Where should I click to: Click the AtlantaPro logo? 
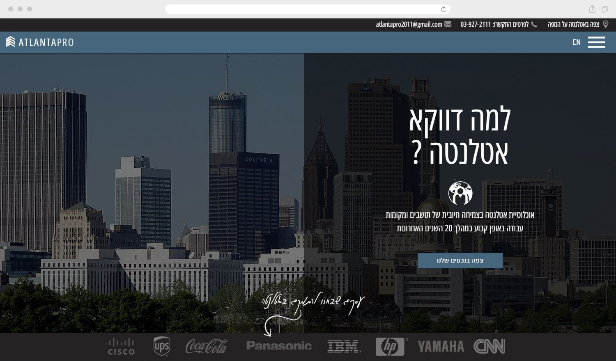click(39, 42)
